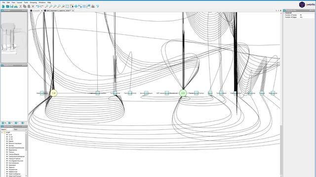
Task: Fit content to view with the dashed-frame icon
Action: [x=67, y=6]
